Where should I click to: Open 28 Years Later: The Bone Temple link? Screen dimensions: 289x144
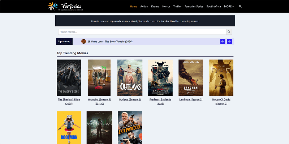pyautogui.click(x=110, y=42)
